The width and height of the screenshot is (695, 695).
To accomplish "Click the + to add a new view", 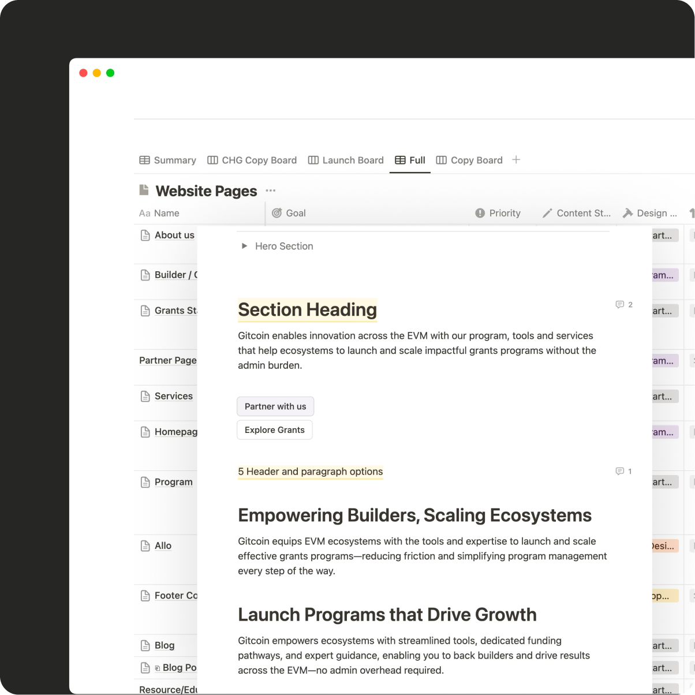I will (515, 160).
